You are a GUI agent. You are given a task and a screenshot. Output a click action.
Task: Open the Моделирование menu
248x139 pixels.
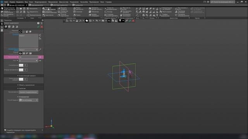coord(41,2)
